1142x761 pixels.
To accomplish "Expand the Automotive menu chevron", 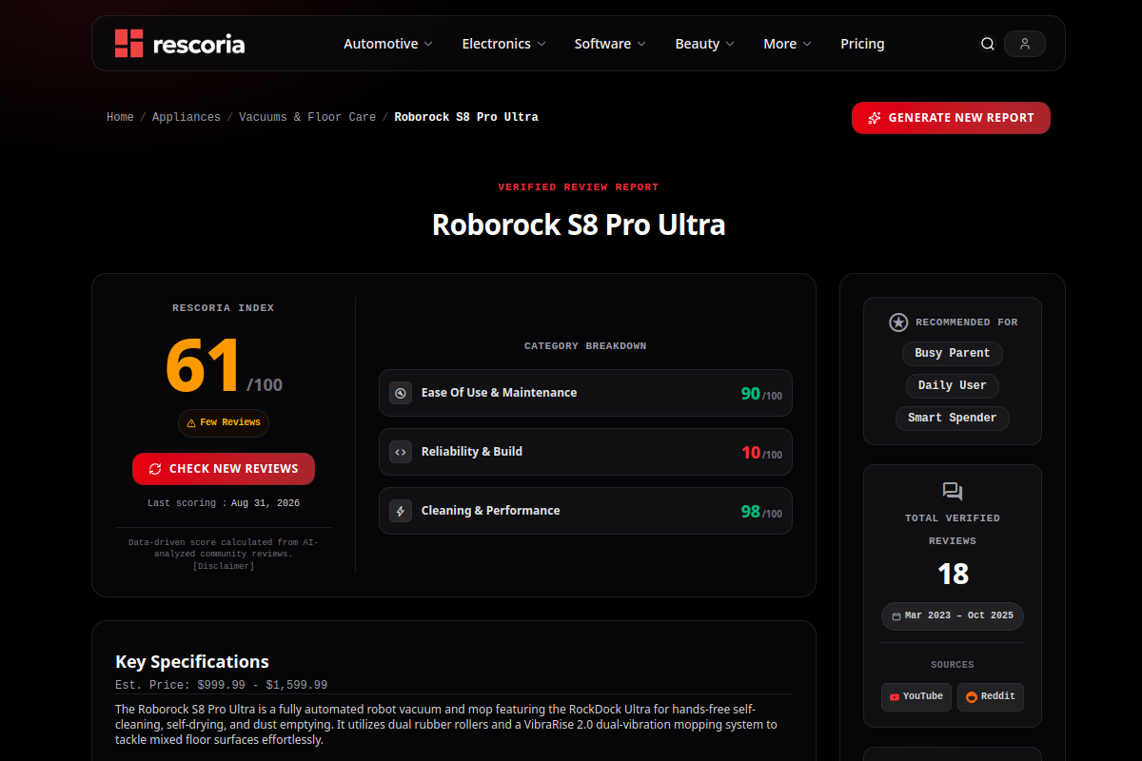I will pyautogui.click(x=428, y=44).
